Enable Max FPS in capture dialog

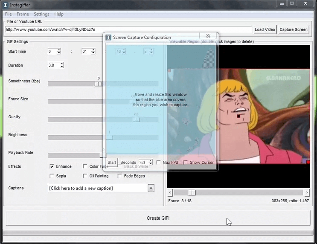(x=159, y=163)
